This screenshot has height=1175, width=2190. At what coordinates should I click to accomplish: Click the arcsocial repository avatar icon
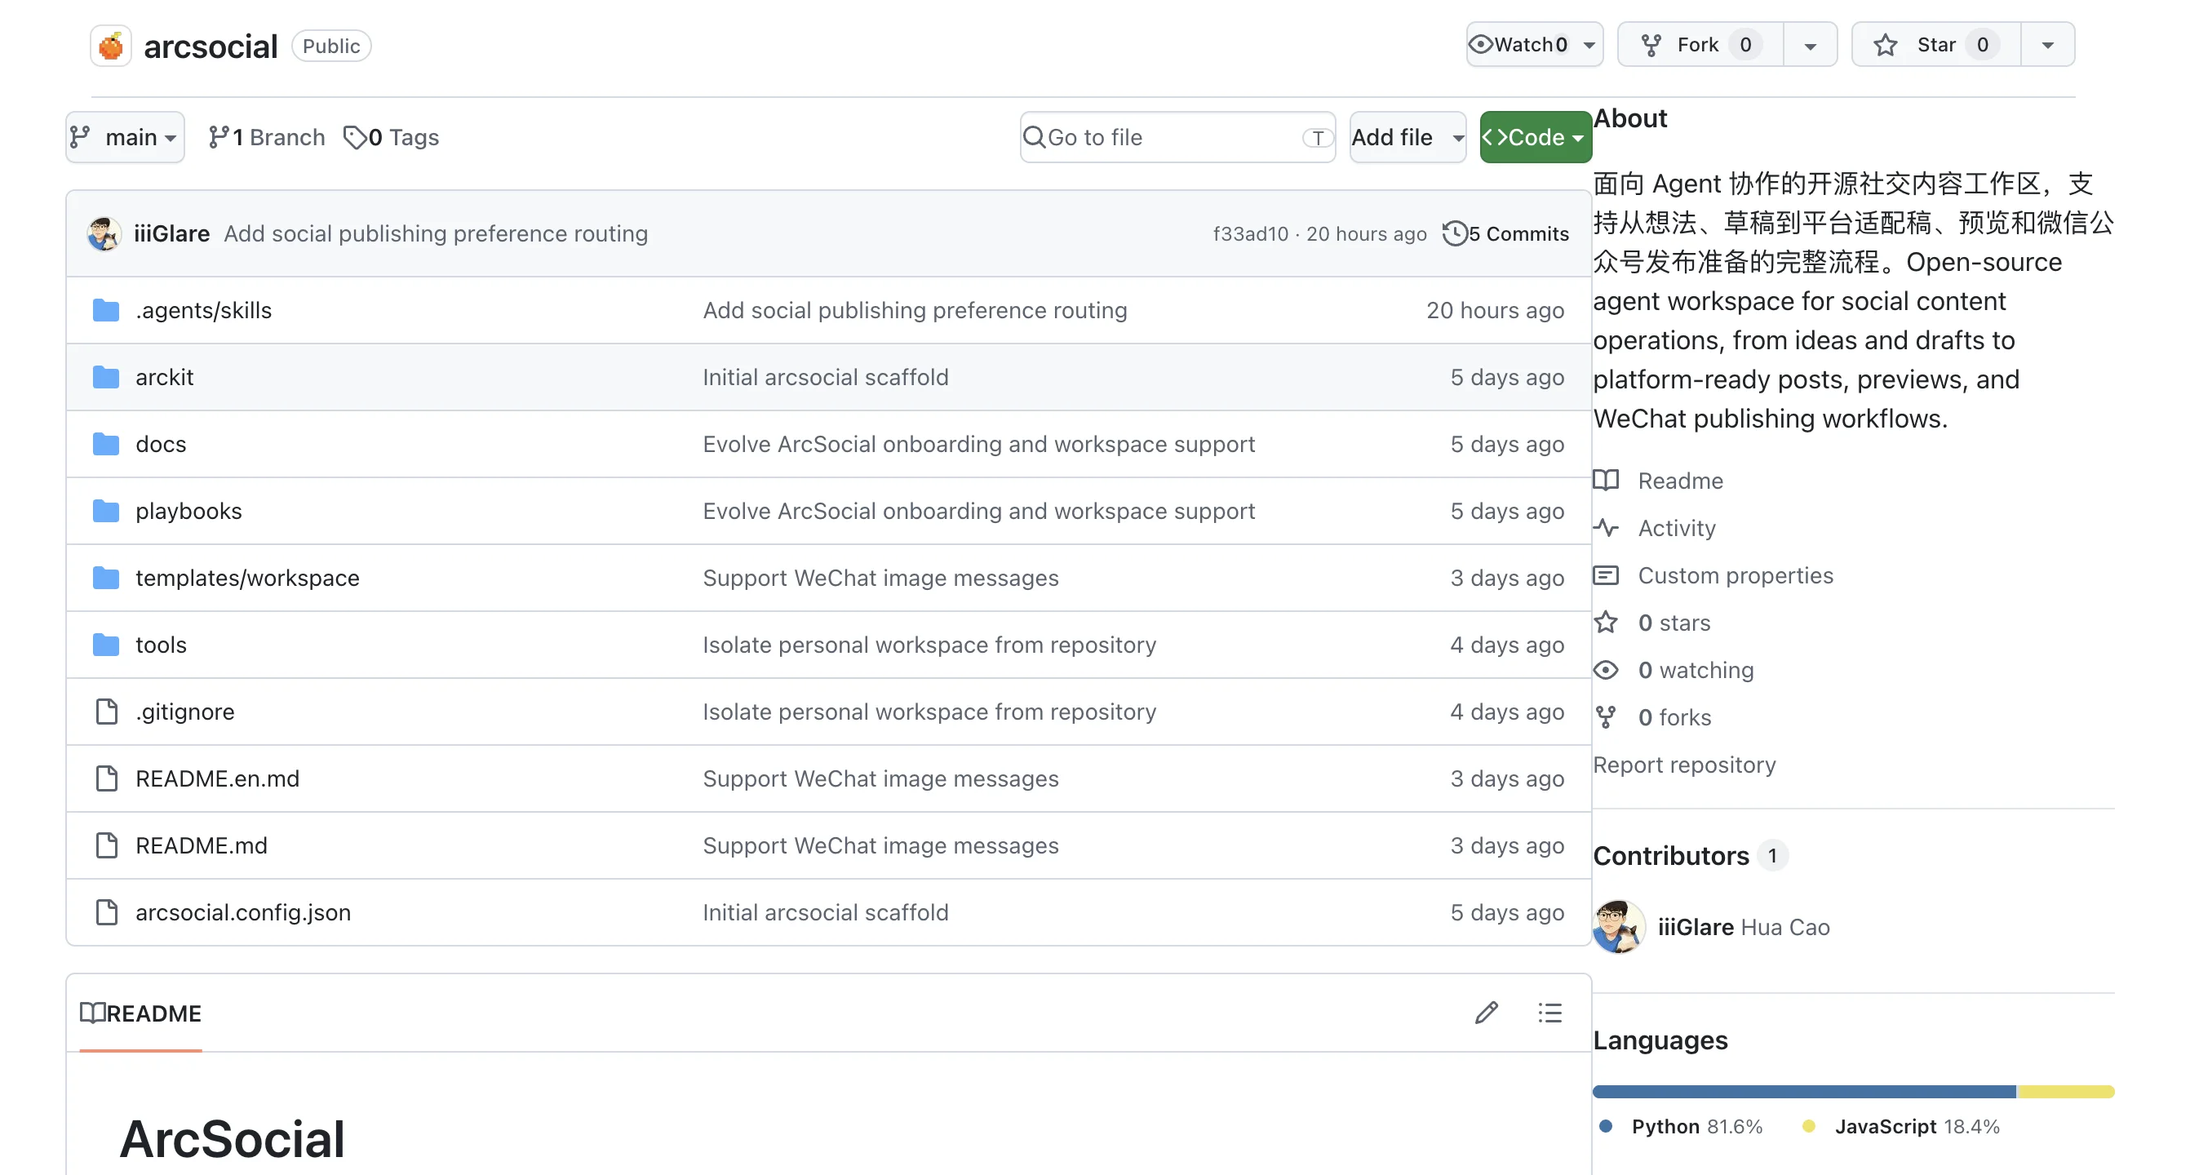111,46
